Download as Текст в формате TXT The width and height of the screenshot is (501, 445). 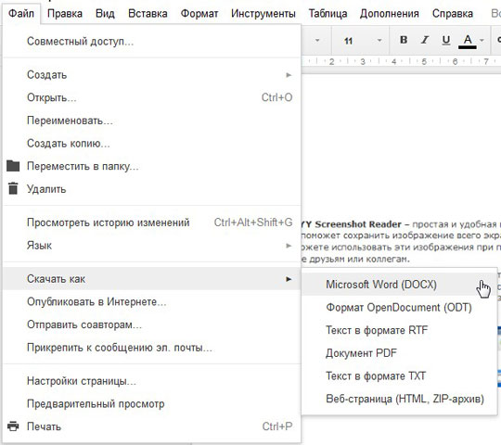tap(399, 376)
